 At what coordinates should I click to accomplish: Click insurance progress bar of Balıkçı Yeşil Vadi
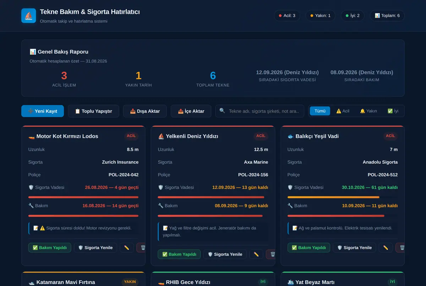click(x=343, y=197)
